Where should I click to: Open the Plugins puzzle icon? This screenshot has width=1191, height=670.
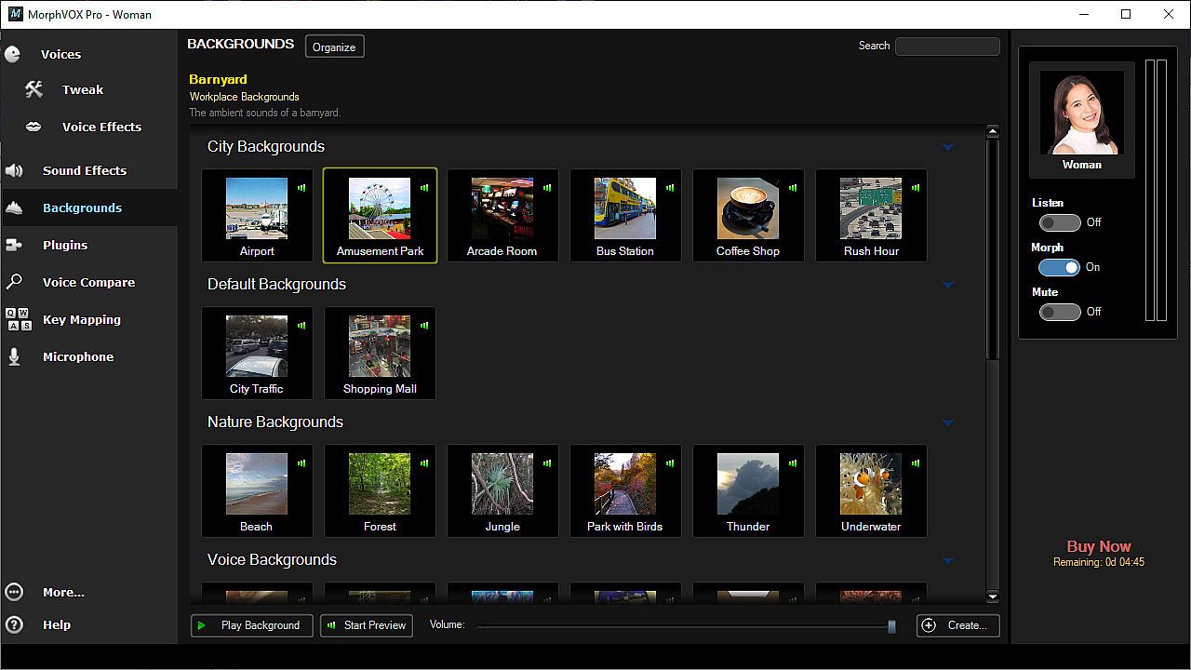pos(14,245)
